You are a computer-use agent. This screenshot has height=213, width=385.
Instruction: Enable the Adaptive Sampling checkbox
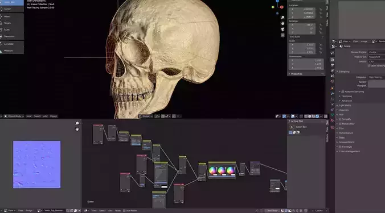(343, 91)
